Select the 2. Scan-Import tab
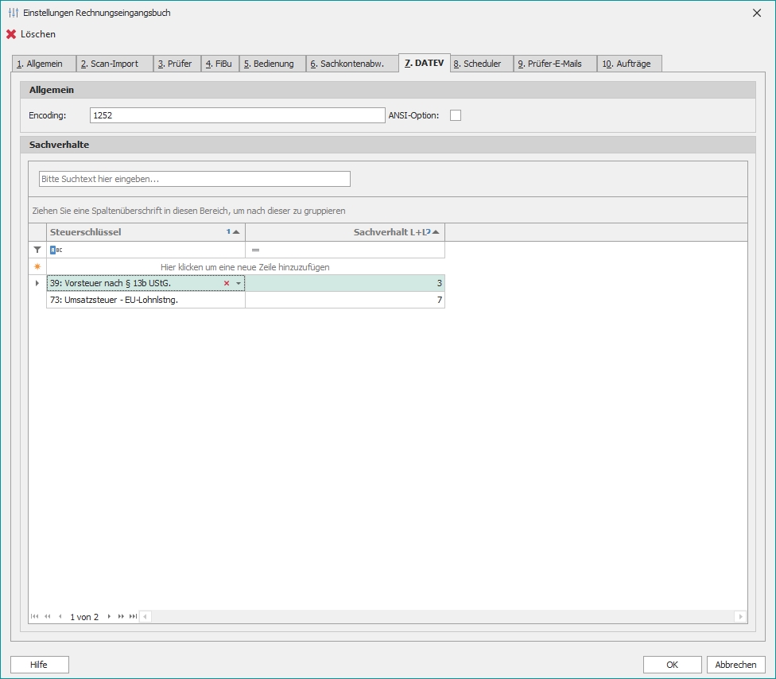This screenshot has width=776, height=679. pos(114,64)
